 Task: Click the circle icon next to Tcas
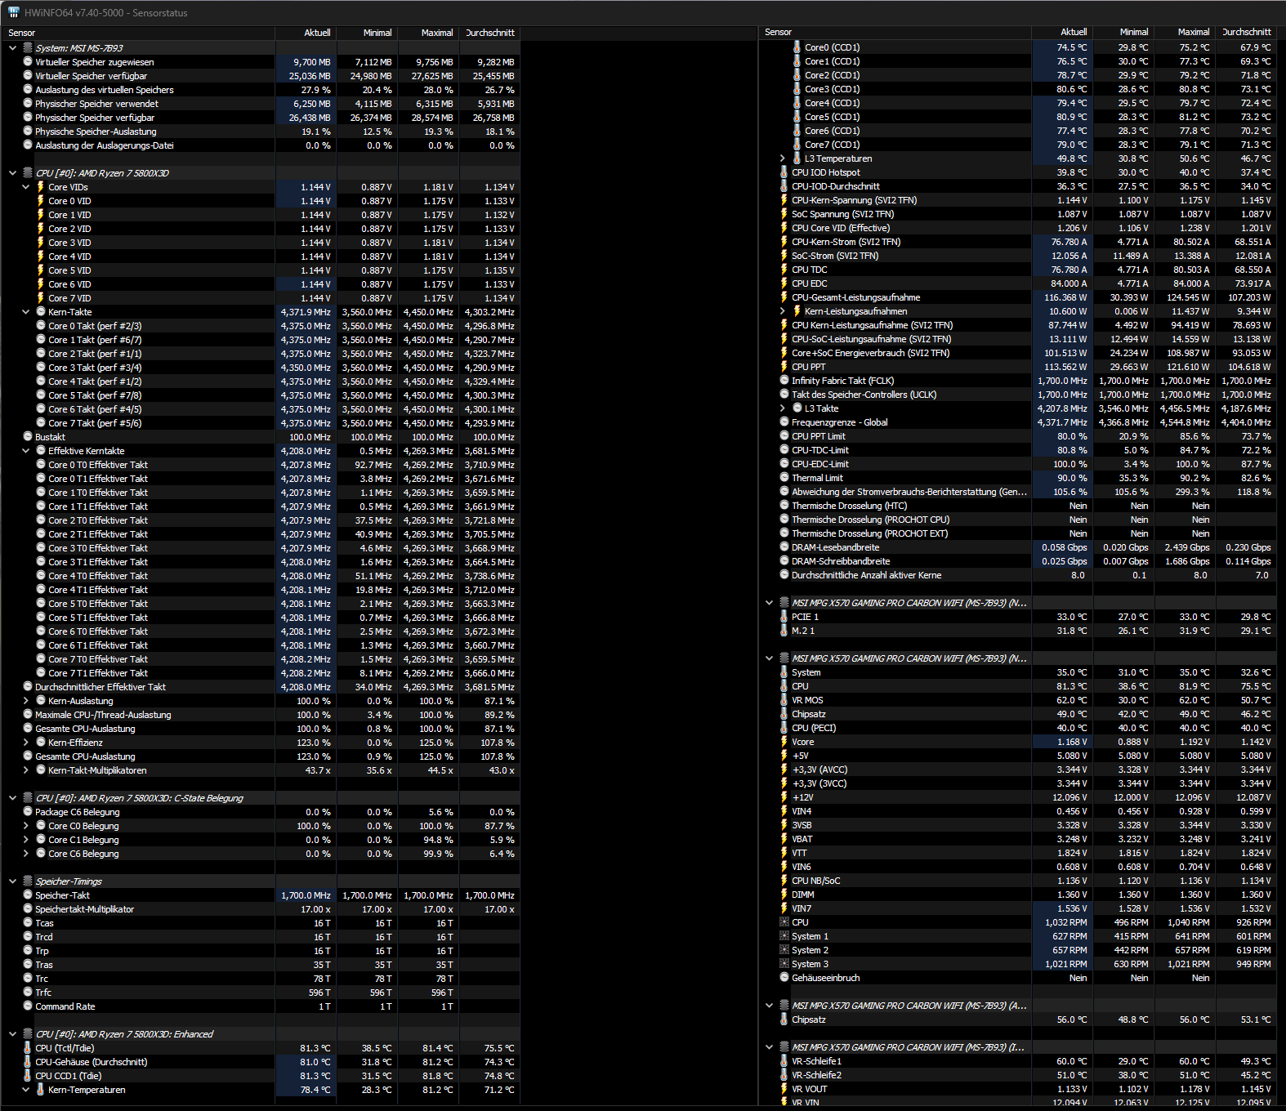coord(28,923)
